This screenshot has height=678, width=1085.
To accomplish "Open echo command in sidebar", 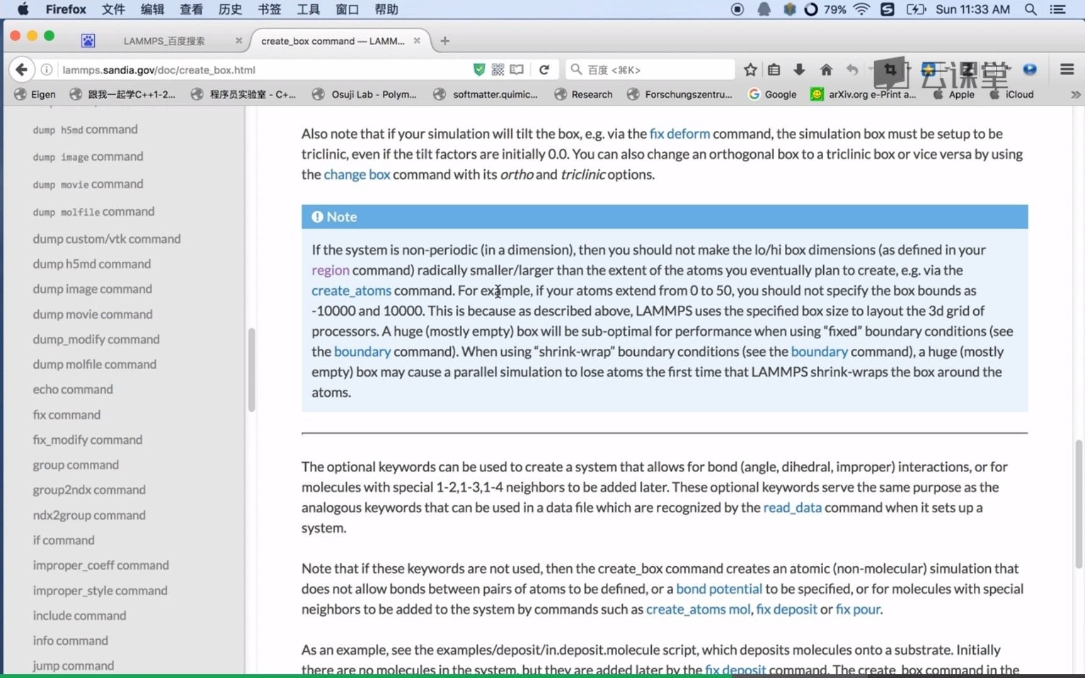I will 73,390.
